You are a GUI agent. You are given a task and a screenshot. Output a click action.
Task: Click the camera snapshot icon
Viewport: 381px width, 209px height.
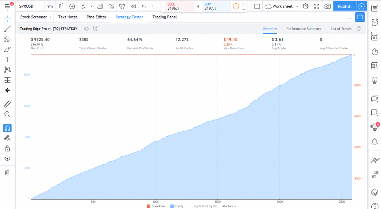click(x=327, y=6)
